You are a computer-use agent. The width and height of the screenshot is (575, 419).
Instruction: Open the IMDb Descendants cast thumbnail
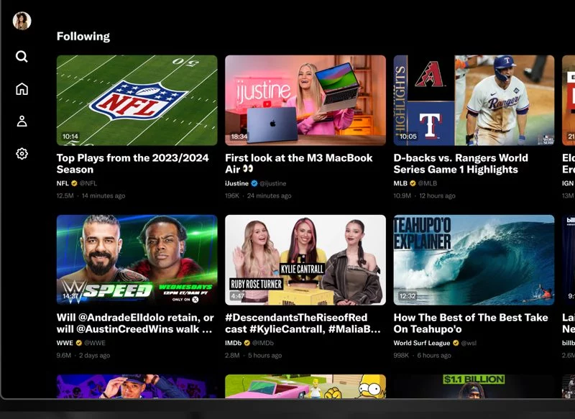305,259
